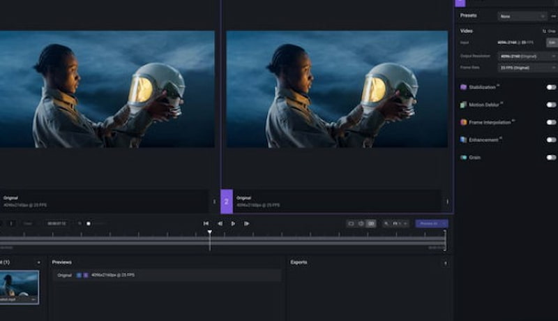Open the Exports panel options menu
558x321 pixels.
445,263
